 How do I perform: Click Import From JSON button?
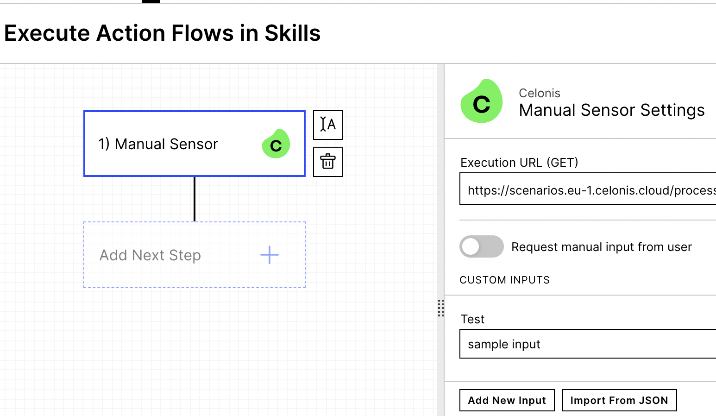[x=619, y=400]
